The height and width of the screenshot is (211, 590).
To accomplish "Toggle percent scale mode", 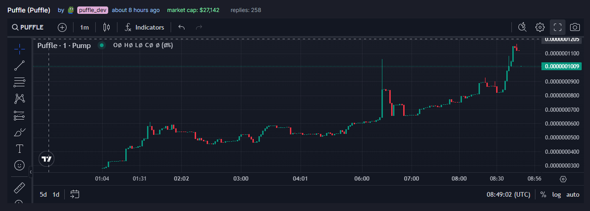I will pos(543,195).
